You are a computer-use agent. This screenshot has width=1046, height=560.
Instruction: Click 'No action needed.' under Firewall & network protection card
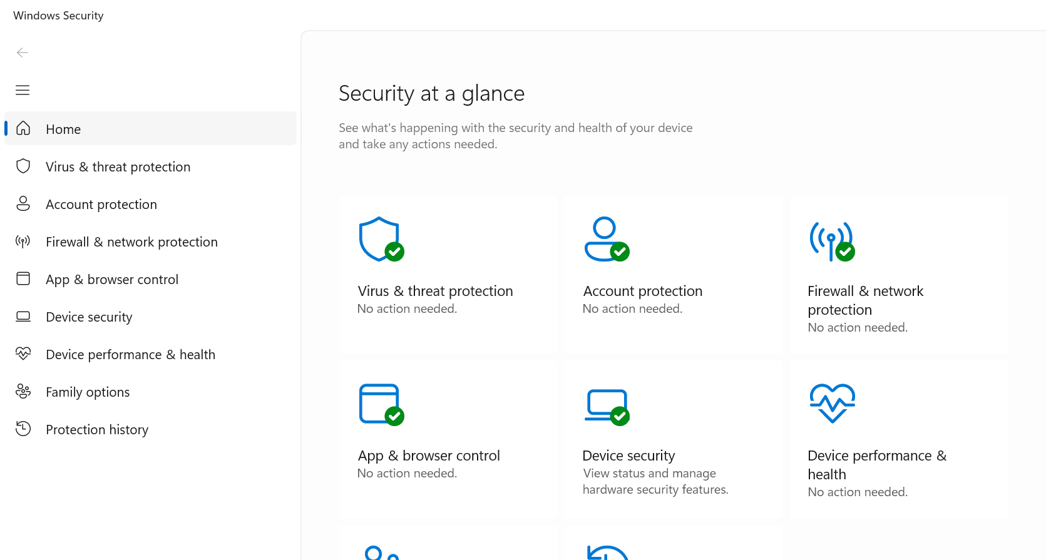click(x=858, y=327)
